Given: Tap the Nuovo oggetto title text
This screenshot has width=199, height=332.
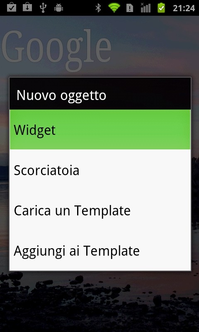Looking at the screenshot, I should pyautogui.click(x=61, y=95).
